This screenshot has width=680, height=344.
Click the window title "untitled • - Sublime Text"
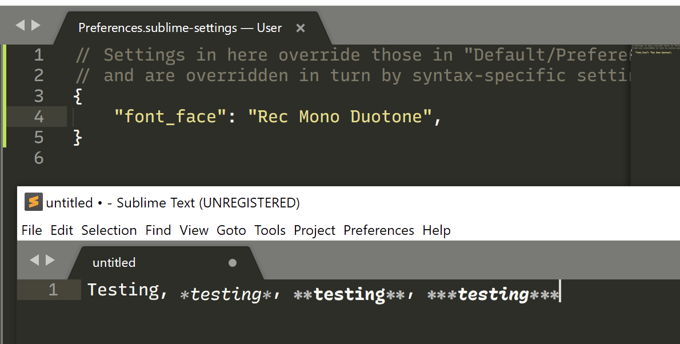point(173,203)
